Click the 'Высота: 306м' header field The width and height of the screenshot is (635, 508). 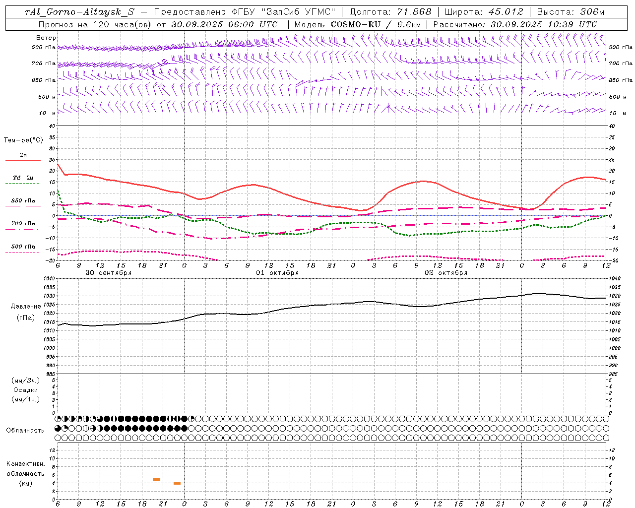point(571,12)
